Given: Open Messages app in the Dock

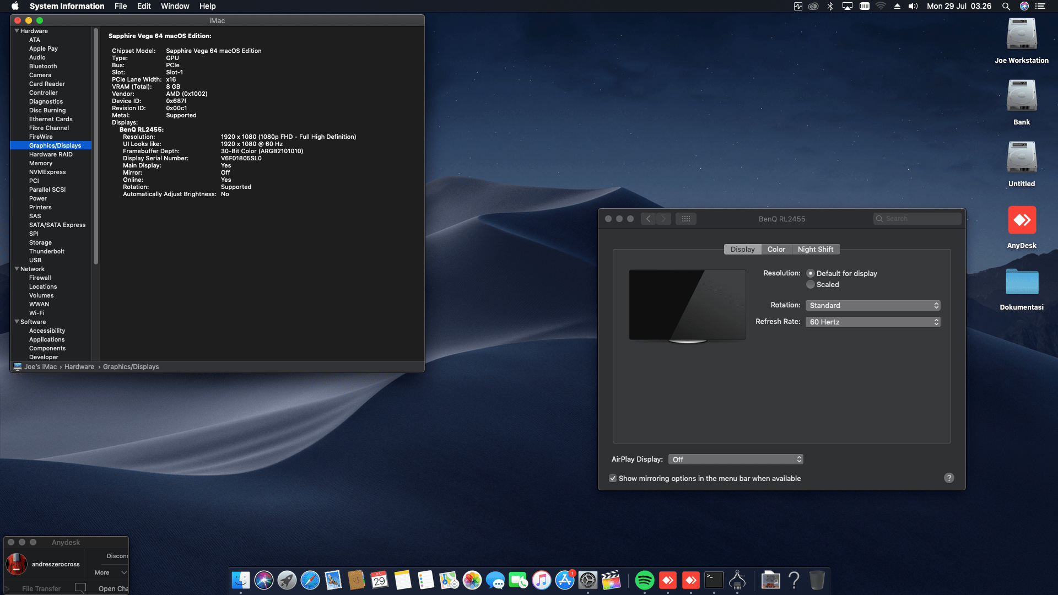Looking at the screenshot, I should pos(495,580).
